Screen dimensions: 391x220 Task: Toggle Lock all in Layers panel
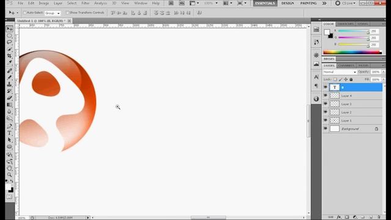(351, 79)
